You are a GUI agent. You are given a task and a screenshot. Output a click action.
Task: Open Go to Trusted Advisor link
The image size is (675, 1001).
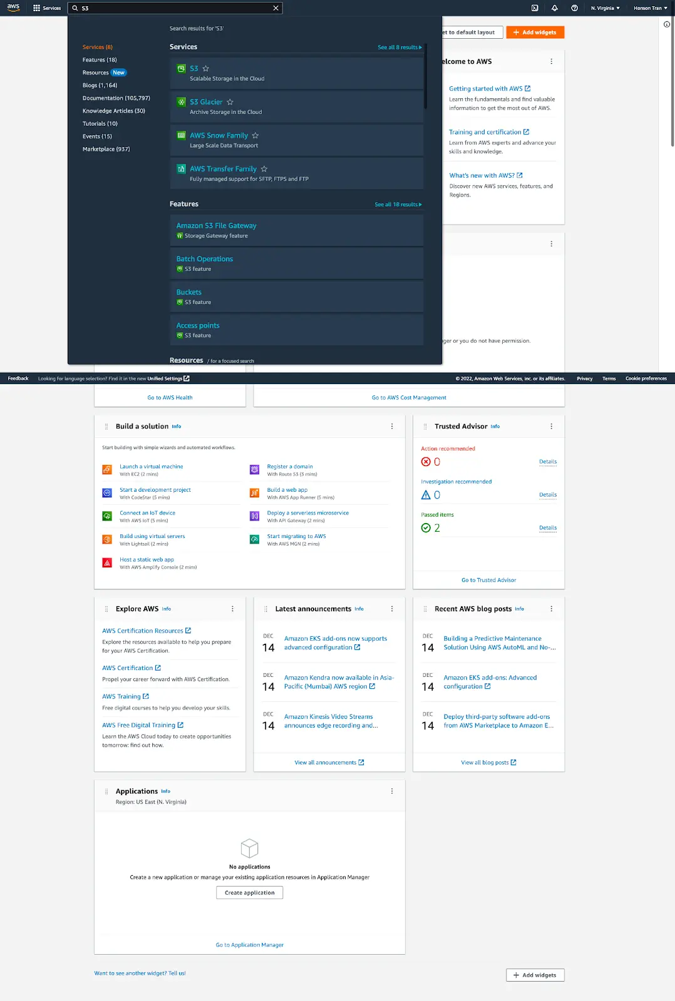pos(489,580)
